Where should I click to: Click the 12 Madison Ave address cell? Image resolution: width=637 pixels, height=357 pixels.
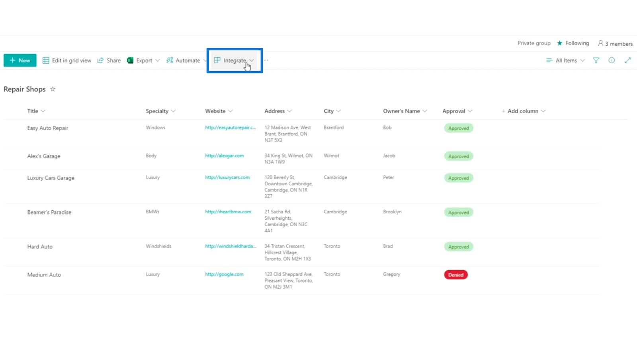(288, 134)
